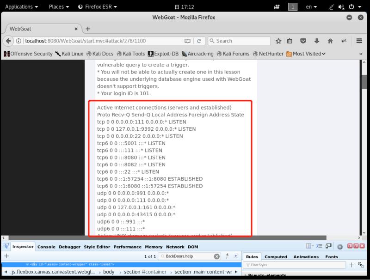Open the 17:12 clock calendar

[x=185, y=7]
